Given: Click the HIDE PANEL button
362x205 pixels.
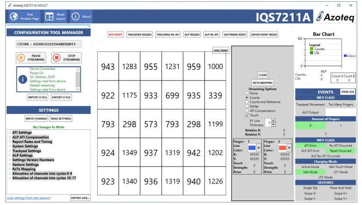Looking at the screenshot, I should [x=221, y=50].
